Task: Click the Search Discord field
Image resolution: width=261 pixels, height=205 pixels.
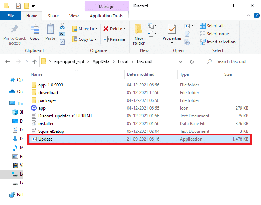Action: (229, 61)
